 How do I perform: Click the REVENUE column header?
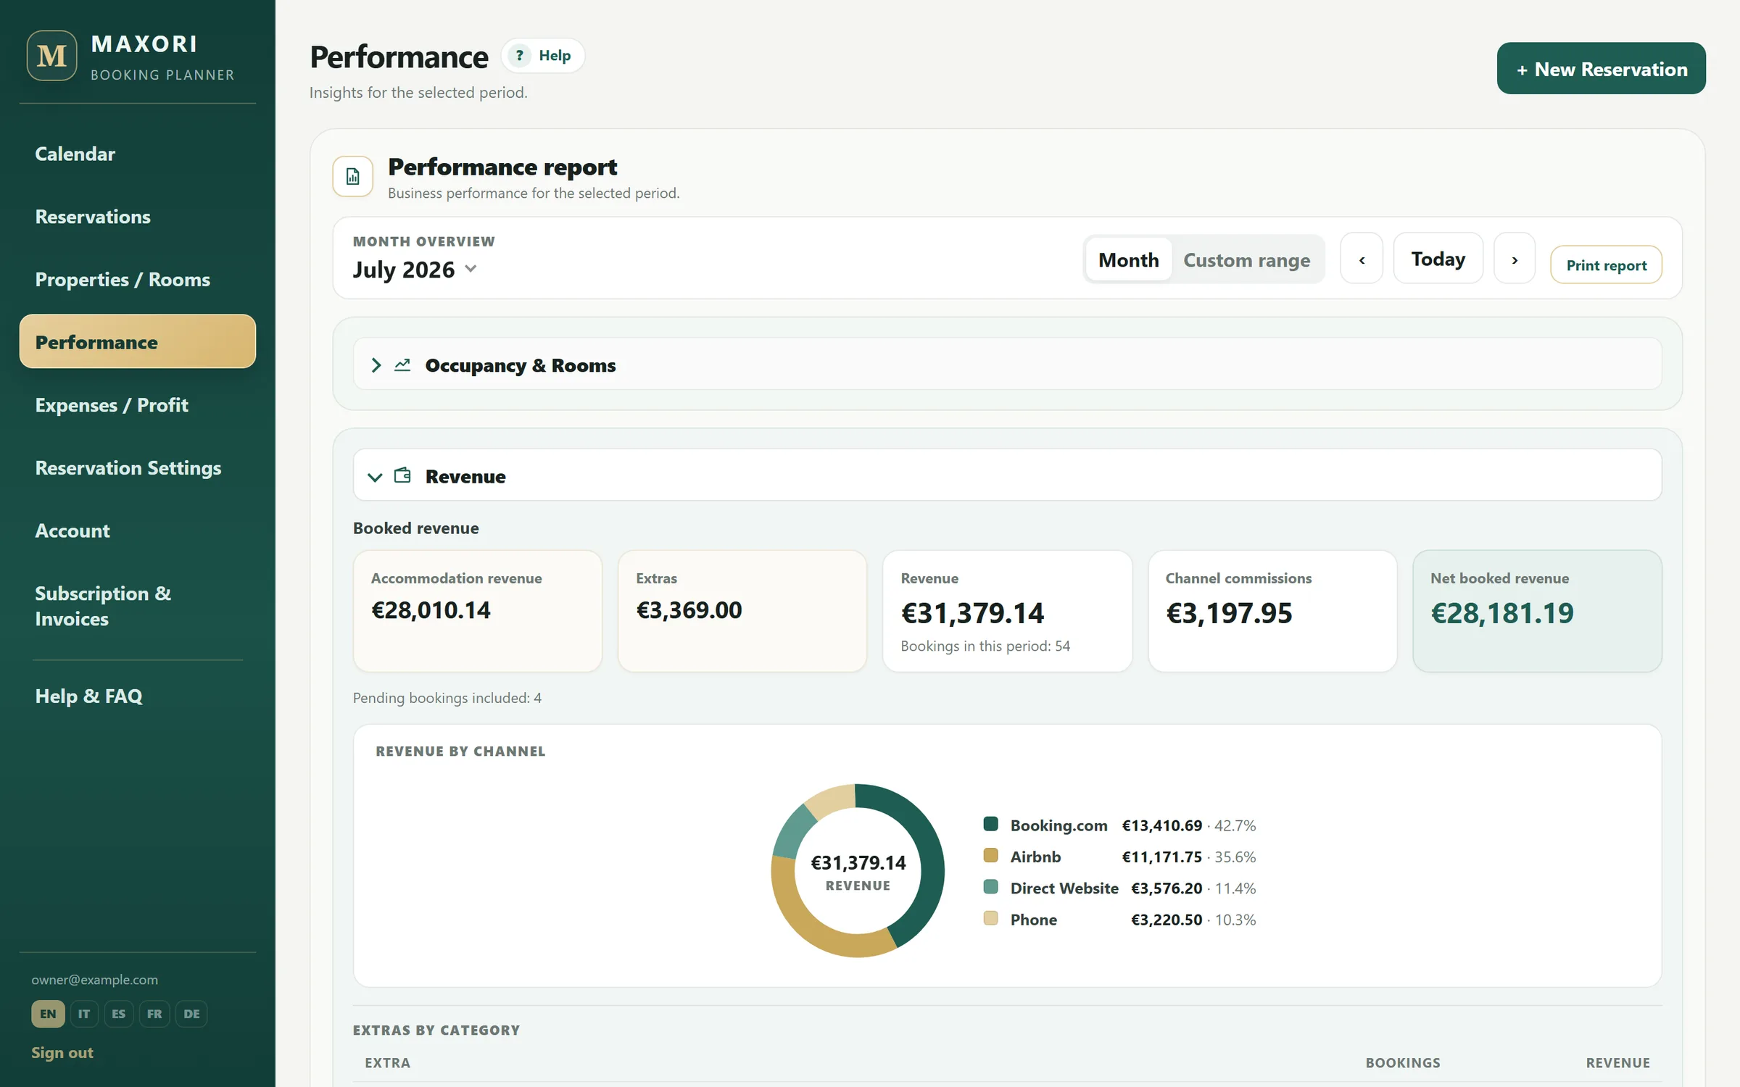[1617, 1062]
